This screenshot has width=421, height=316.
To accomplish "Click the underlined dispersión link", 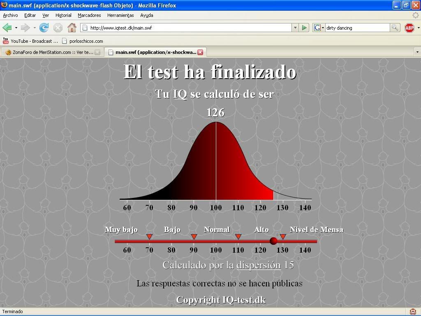I will pos(258,265).
